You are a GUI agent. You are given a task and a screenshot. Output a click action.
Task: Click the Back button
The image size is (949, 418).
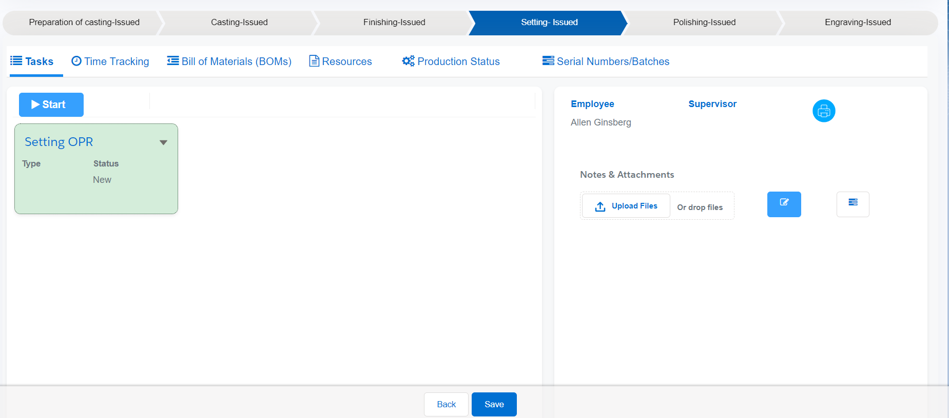(446, 404)
